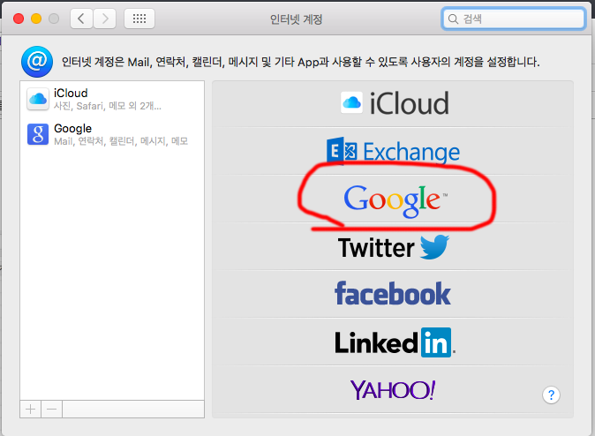
Task: Click the LinkedIn 'in' logo square
Action: pyautogui.click(x=436, y=342)
